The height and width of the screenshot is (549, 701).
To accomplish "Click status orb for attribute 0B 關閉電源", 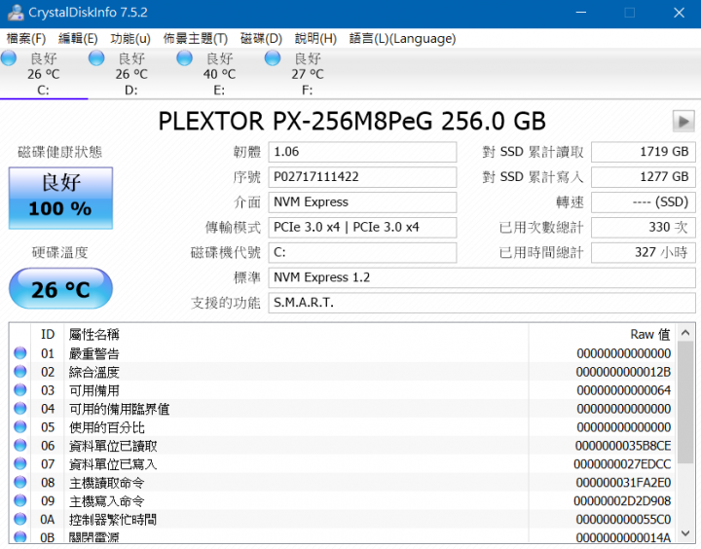I will pos(20,536).
